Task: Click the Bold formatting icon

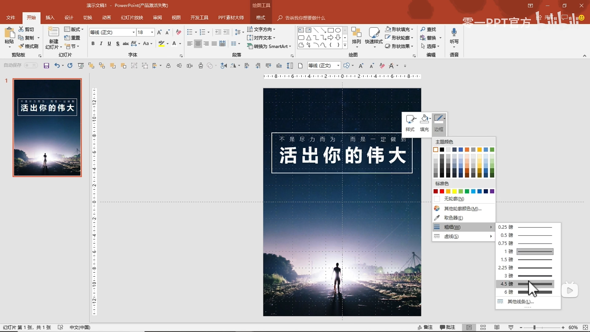Action: tap(93, 44)
